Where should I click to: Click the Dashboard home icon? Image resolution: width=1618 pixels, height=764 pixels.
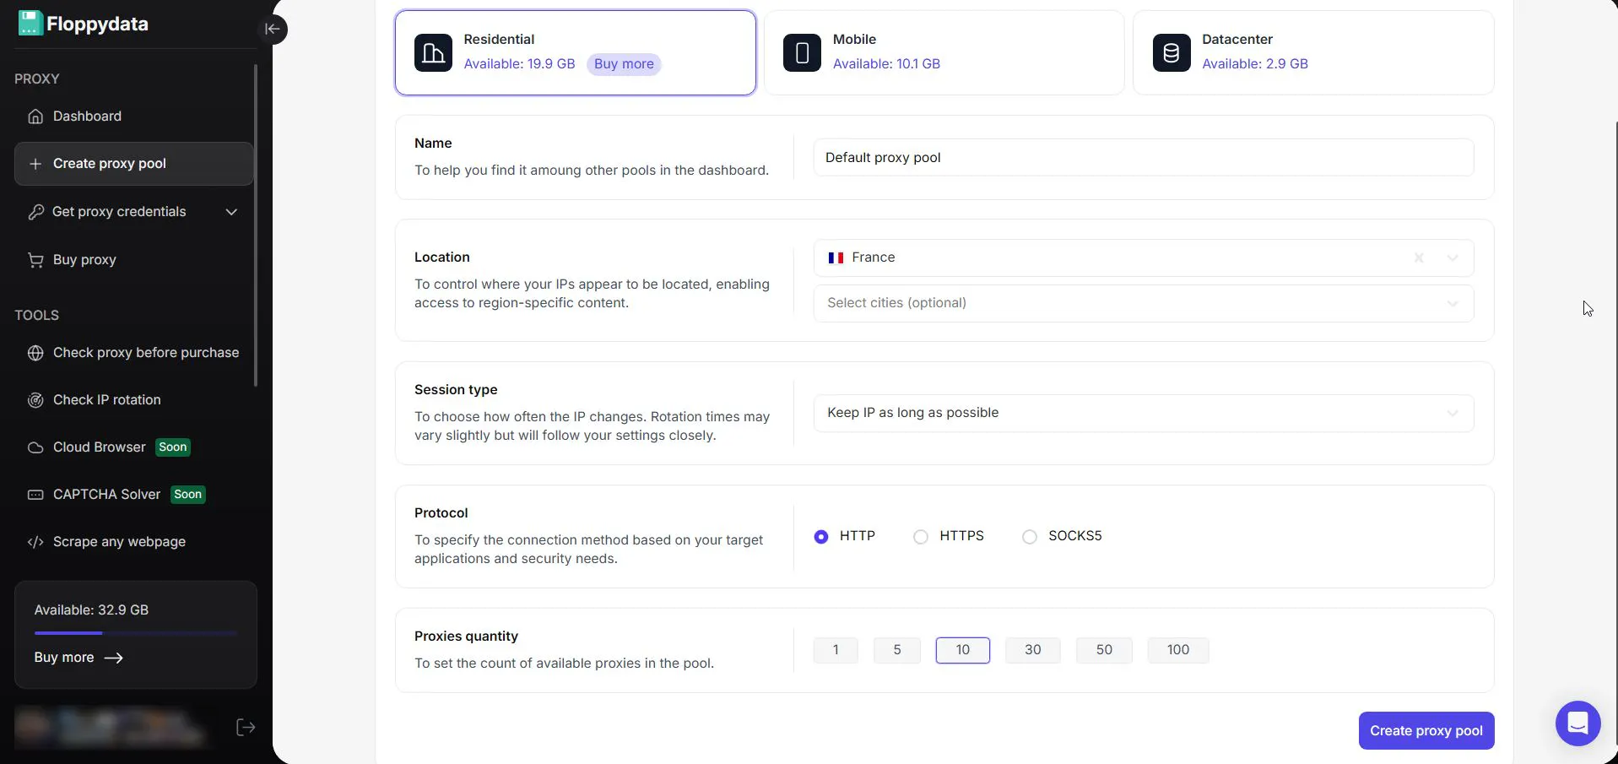[35, 116]
